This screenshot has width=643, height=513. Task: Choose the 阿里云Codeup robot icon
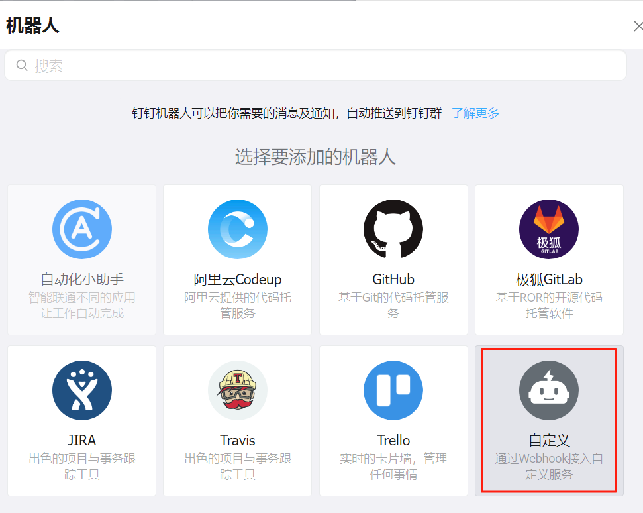coord(238,229)
